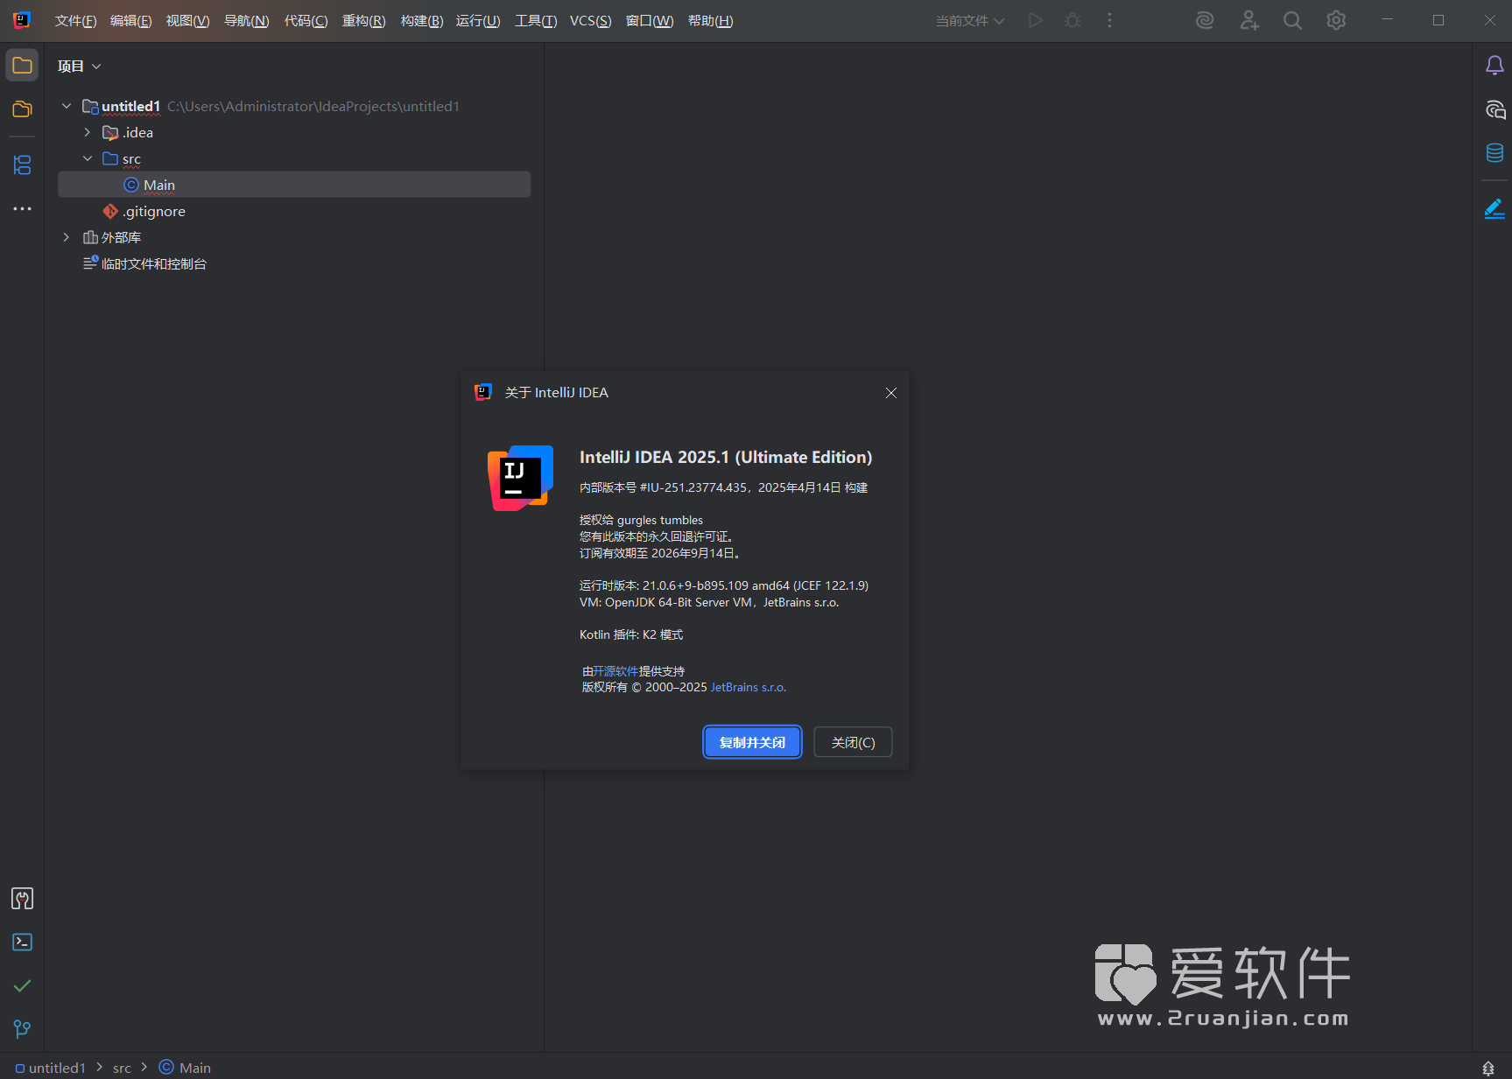Viewport: 1512px width, 1079px height.
Task: Open the 项目 view dropdown
Action: (80, 67)
